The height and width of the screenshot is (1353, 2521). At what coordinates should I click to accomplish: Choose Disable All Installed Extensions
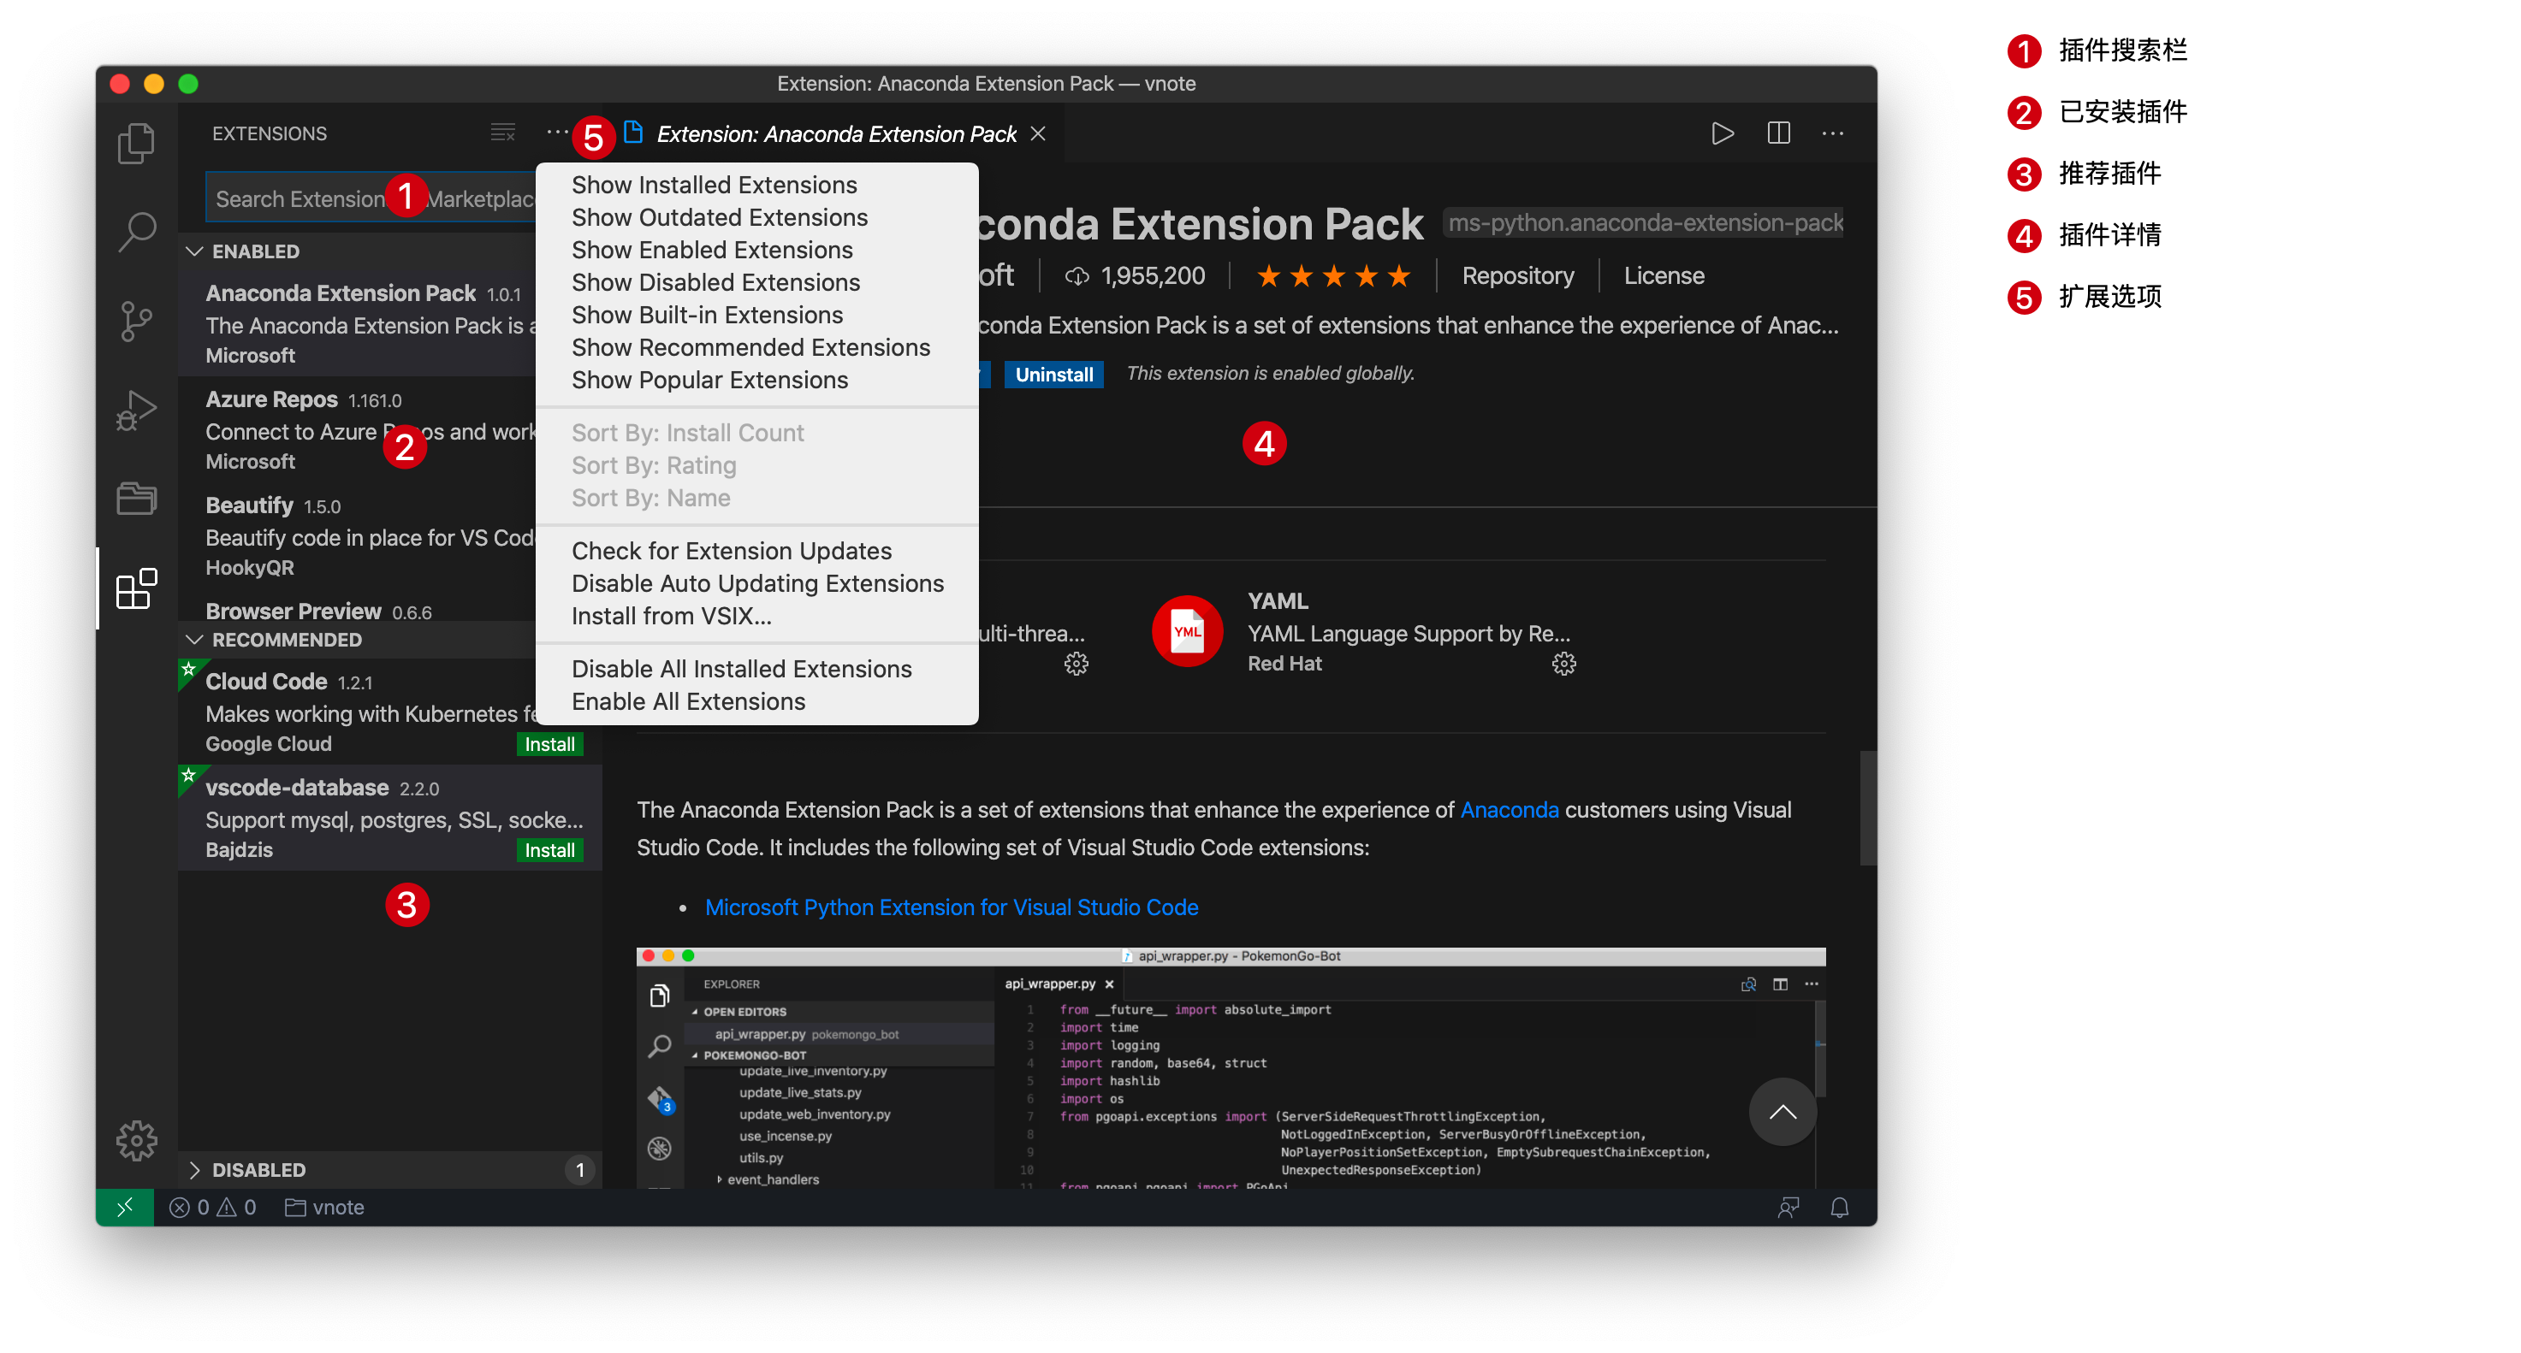click(741, 669)
